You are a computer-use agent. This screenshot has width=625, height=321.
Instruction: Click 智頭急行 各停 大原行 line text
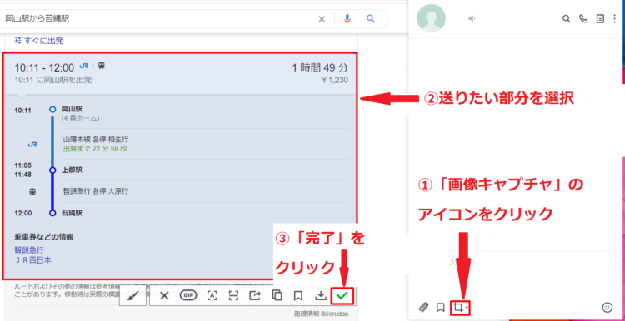click(x=96, y=191)
